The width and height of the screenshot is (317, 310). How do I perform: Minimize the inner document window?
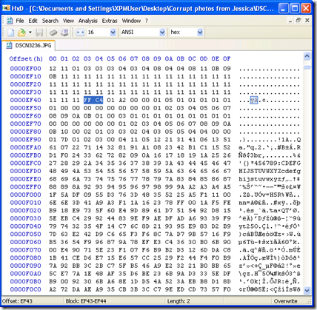290,21
